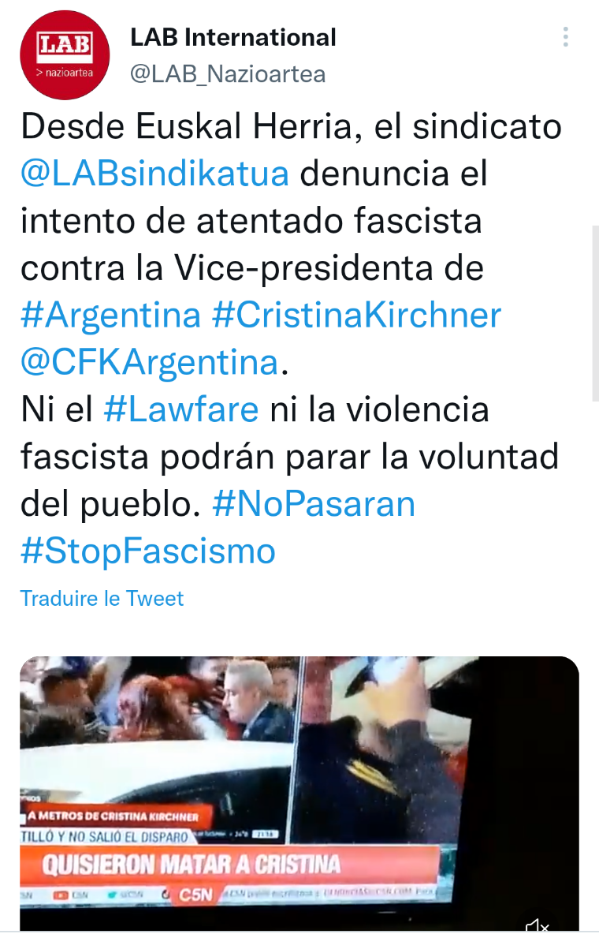Open the #Lawfare hashtag

181,409
